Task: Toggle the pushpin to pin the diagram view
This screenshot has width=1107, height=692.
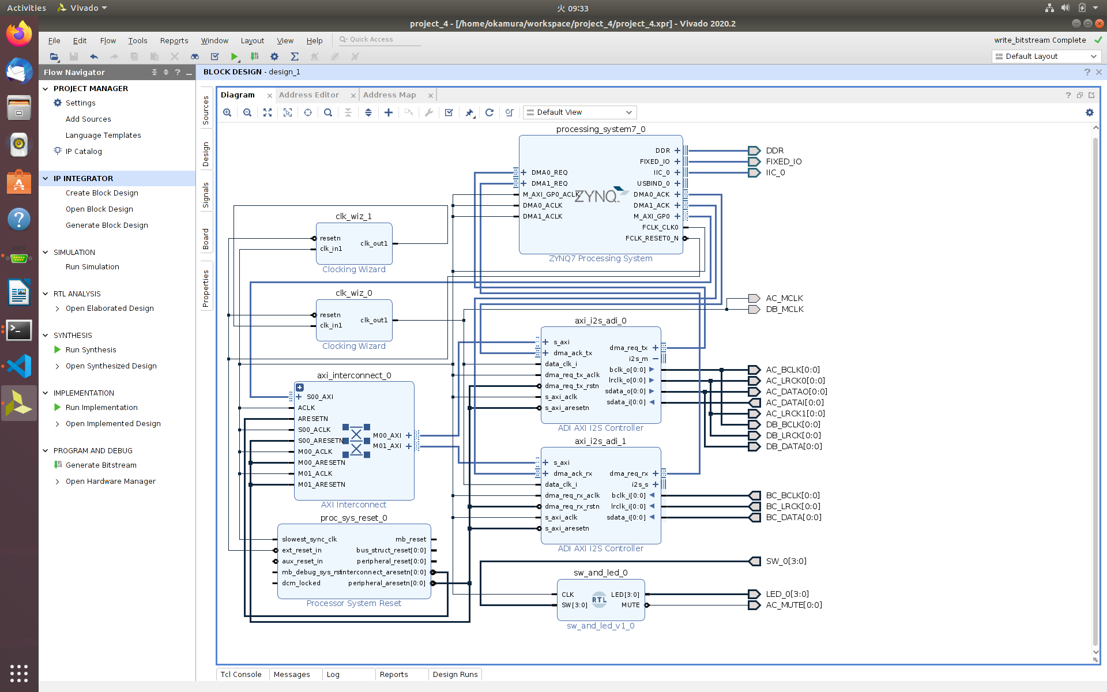Action: pos(469,112)
